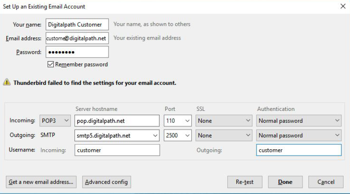
Task: Click the pop.digitalpath.net hostname field
Action: (117, 121)
